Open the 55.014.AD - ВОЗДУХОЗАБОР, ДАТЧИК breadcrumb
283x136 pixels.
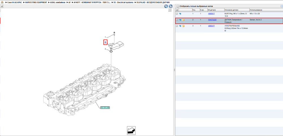click(x=153, y=3)
